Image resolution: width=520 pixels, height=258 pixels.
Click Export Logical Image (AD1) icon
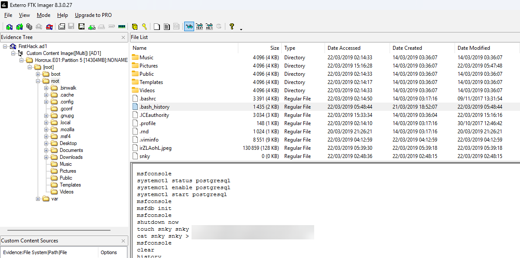(x=81, y=26)
